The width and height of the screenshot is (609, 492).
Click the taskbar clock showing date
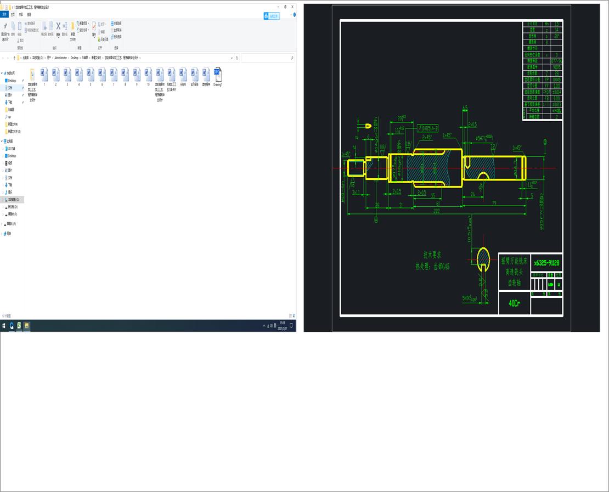[283, 326]
